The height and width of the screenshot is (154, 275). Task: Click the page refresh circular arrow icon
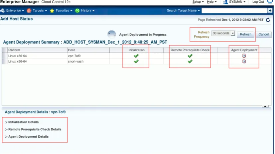click(x=268, y=20)
